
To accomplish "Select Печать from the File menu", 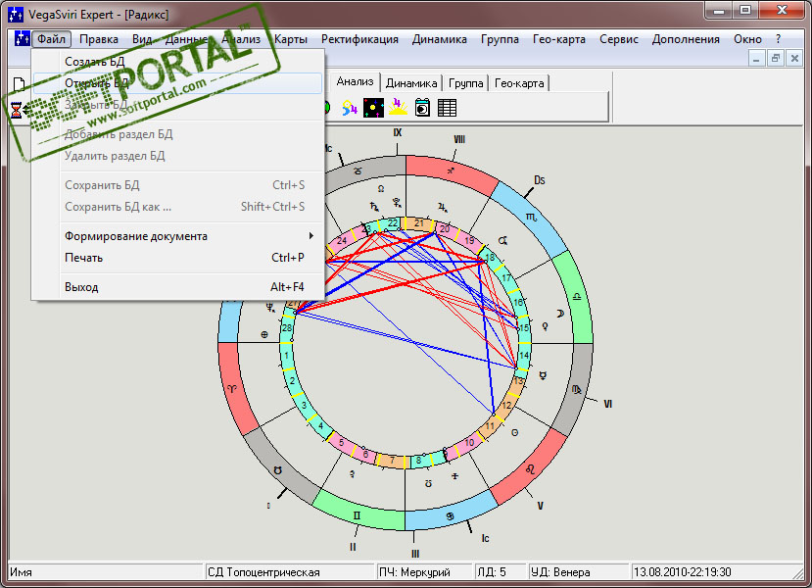I will click(177, 258).
